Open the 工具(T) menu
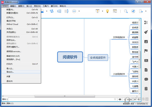Image resolution: width=152 pixels, height=107 pixels. point(46,6)
